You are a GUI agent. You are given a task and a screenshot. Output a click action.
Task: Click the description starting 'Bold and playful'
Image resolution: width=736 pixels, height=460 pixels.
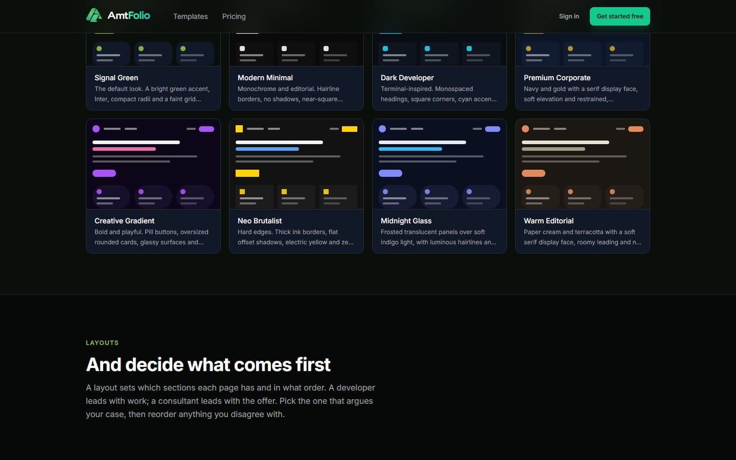point(151,237)
